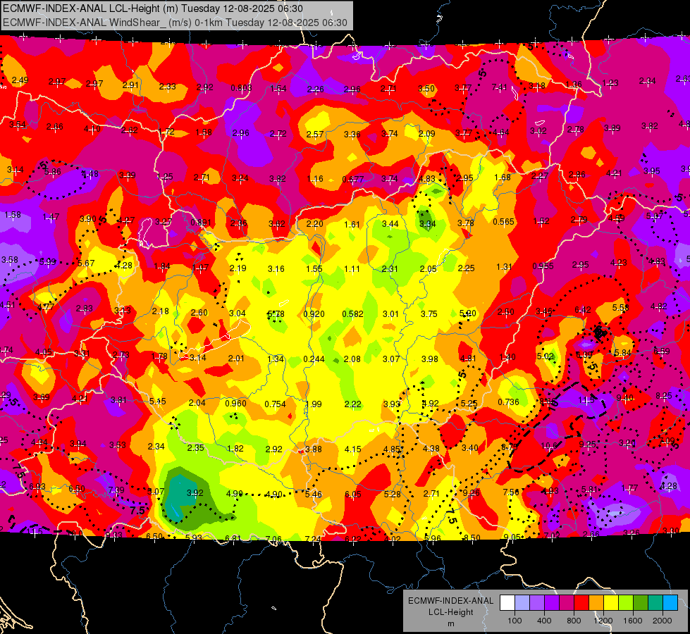The width and height of the screenshot is (690, 634).
Task: Click the orange swatch in the legend
Action: click(596, 603)
